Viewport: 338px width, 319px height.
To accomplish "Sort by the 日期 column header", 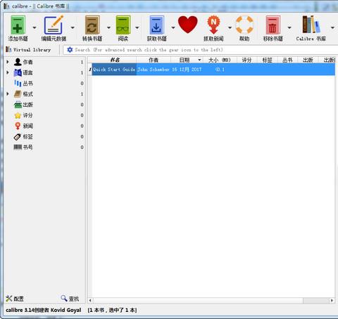I will coord(187,60).
